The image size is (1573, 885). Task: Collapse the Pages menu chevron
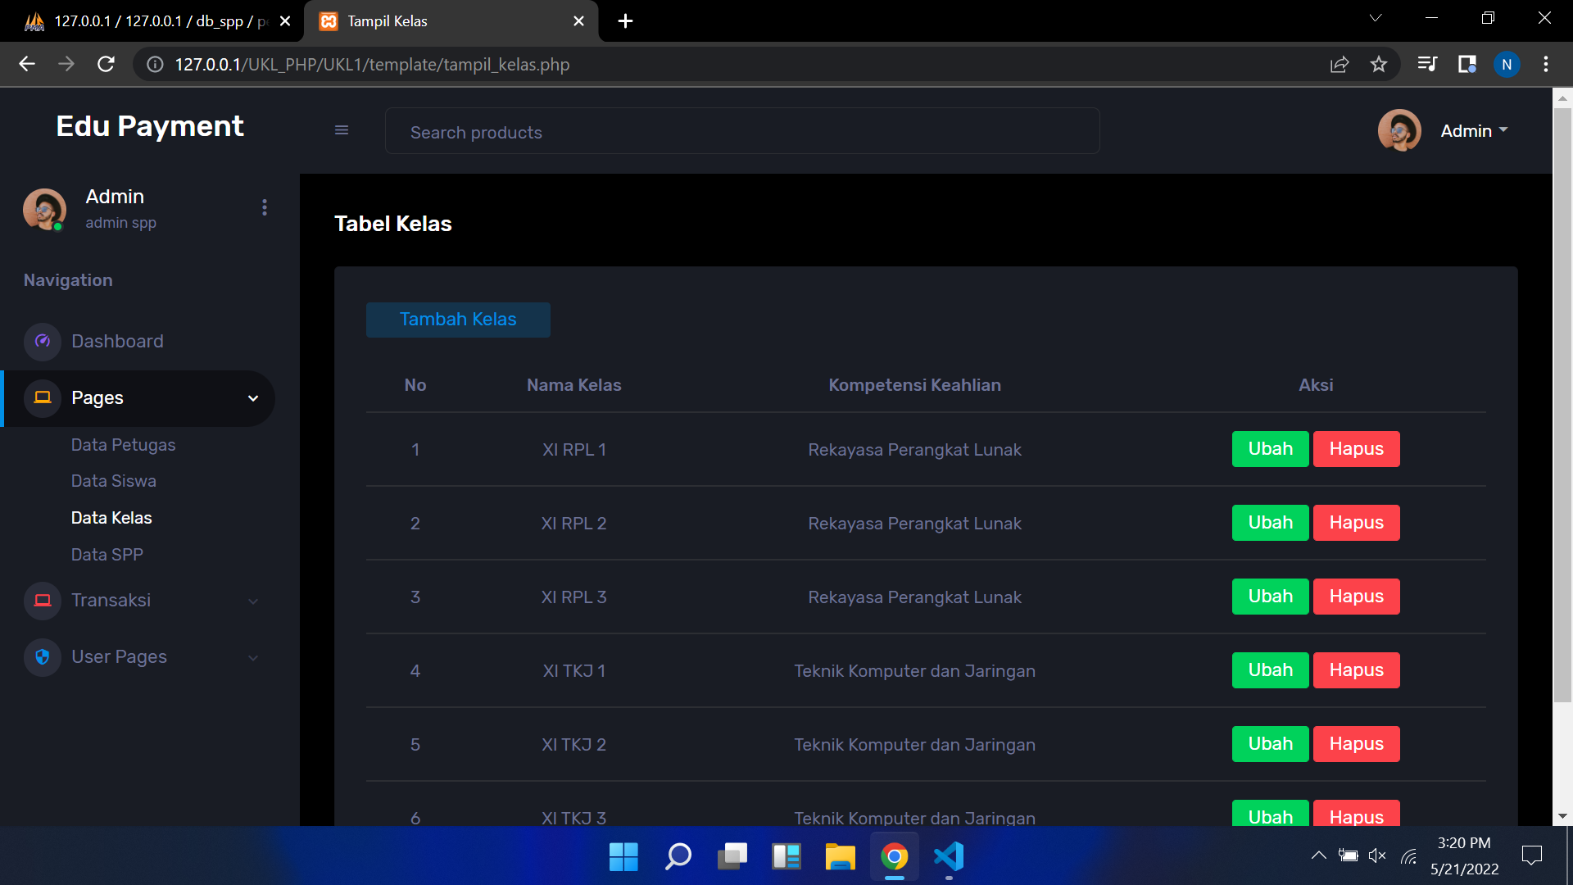(253, 398)
